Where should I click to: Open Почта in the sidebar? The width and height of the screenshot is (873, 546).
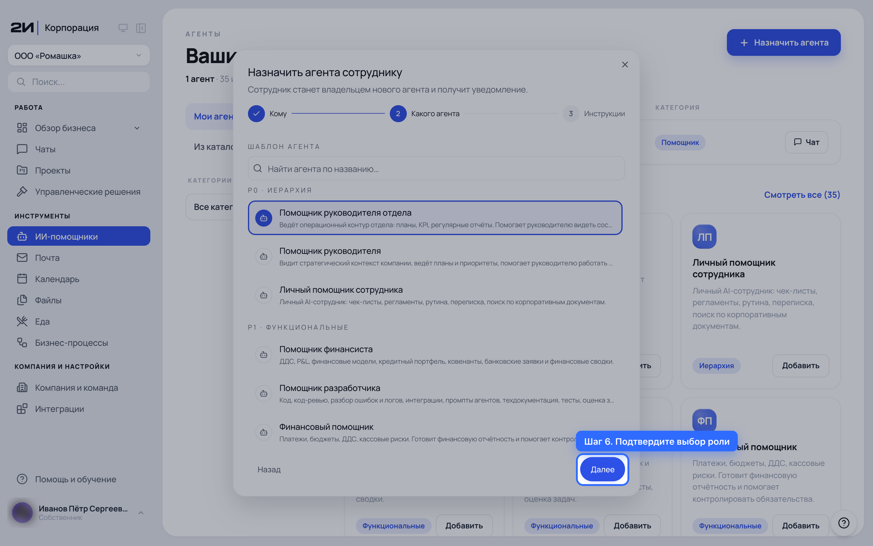[x=79, y=258]
